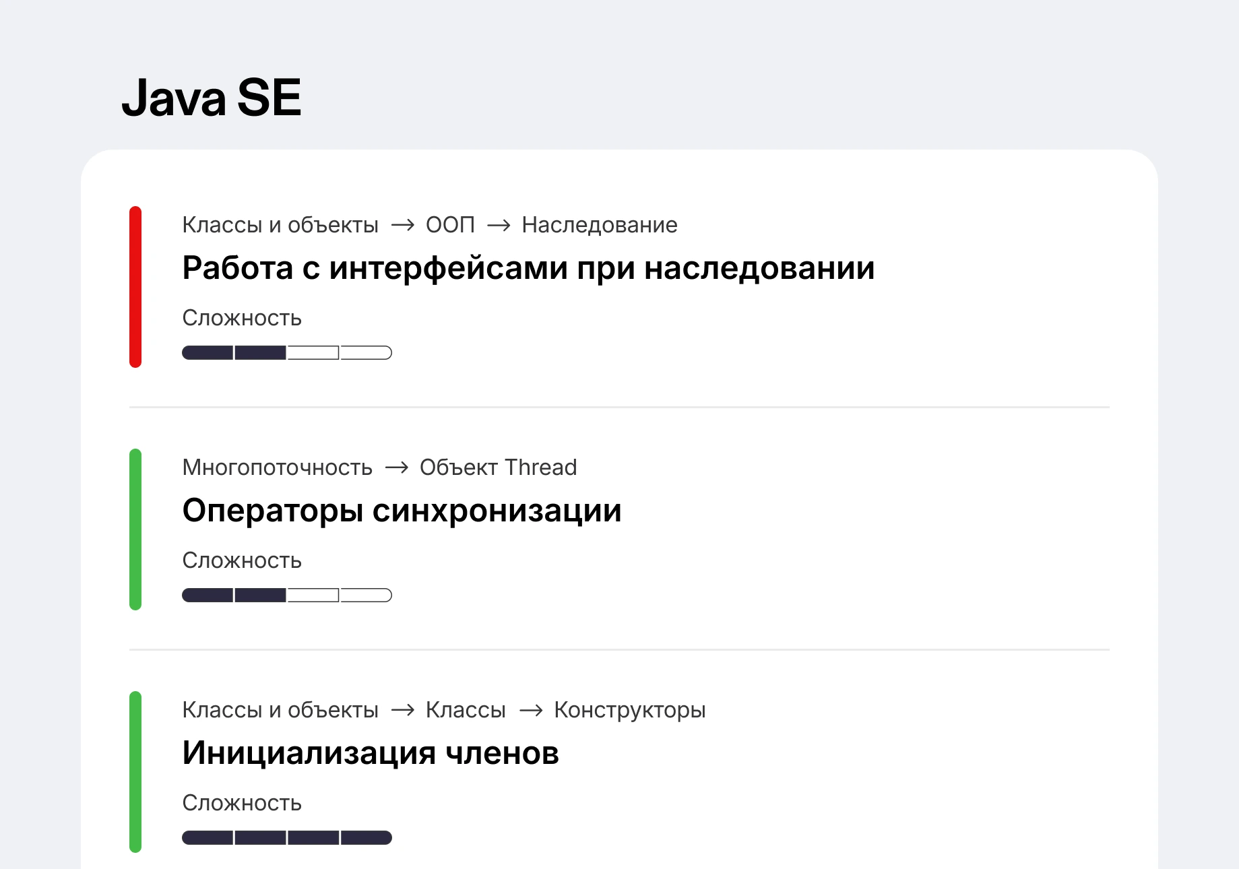Click the Java SE page heading

tap(212, 98)
